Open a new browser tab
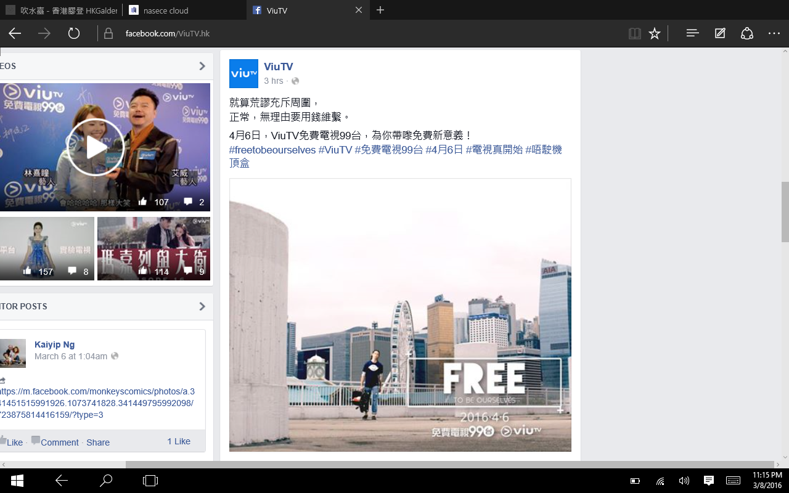The width and height of the screenshot is (789, 493). pyautogui.click(x=380, y=10)
